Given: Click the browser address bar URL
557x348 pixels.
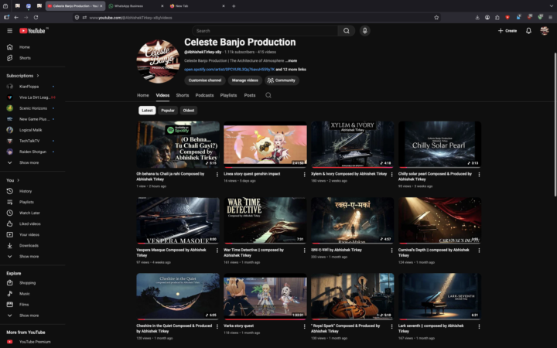Looking at the screenshot, I should tap(131, 17).
